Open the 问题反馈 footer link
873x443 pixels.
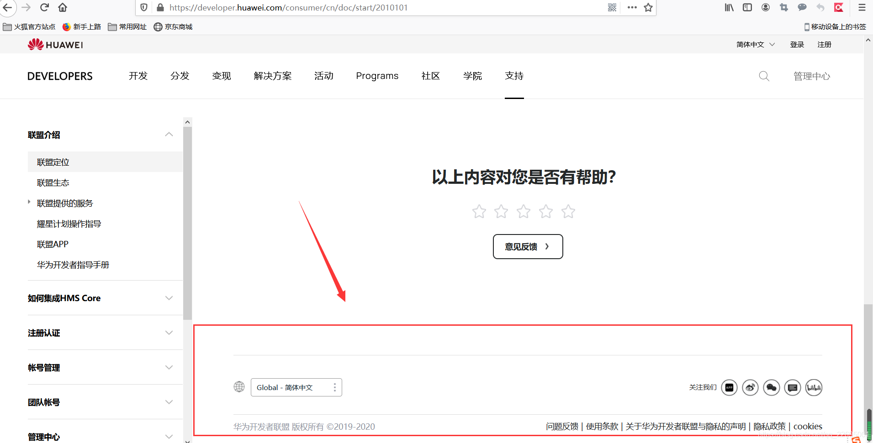click(562, 426)
